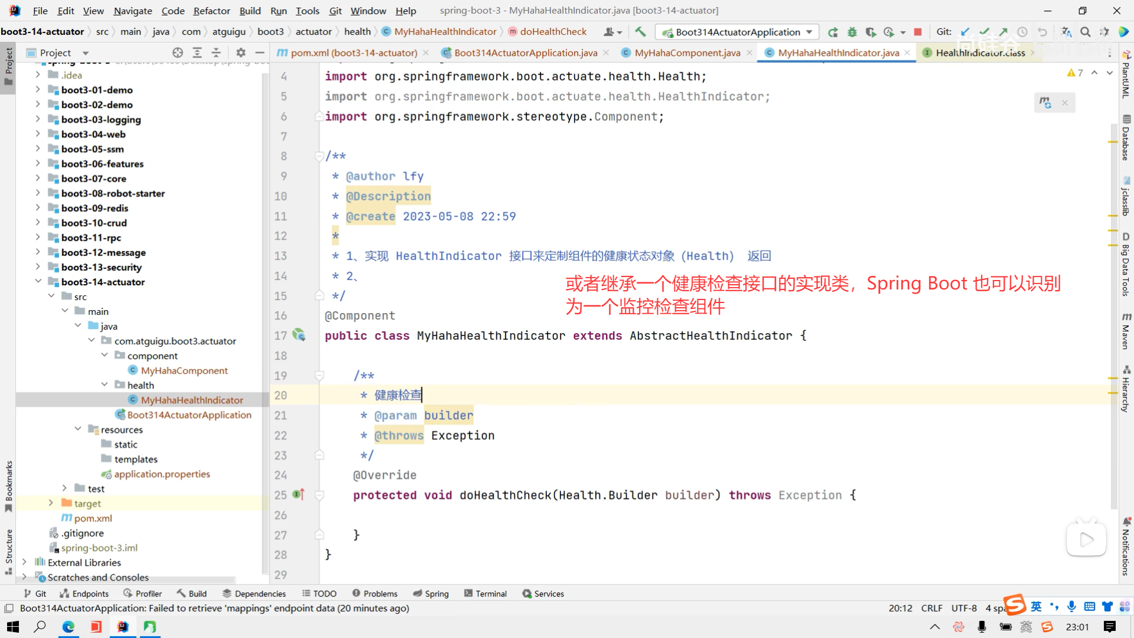The height and width of the screenshot is (638, 1134).
Task: Open the Refactor menu
Action: (x=211, y=11)
